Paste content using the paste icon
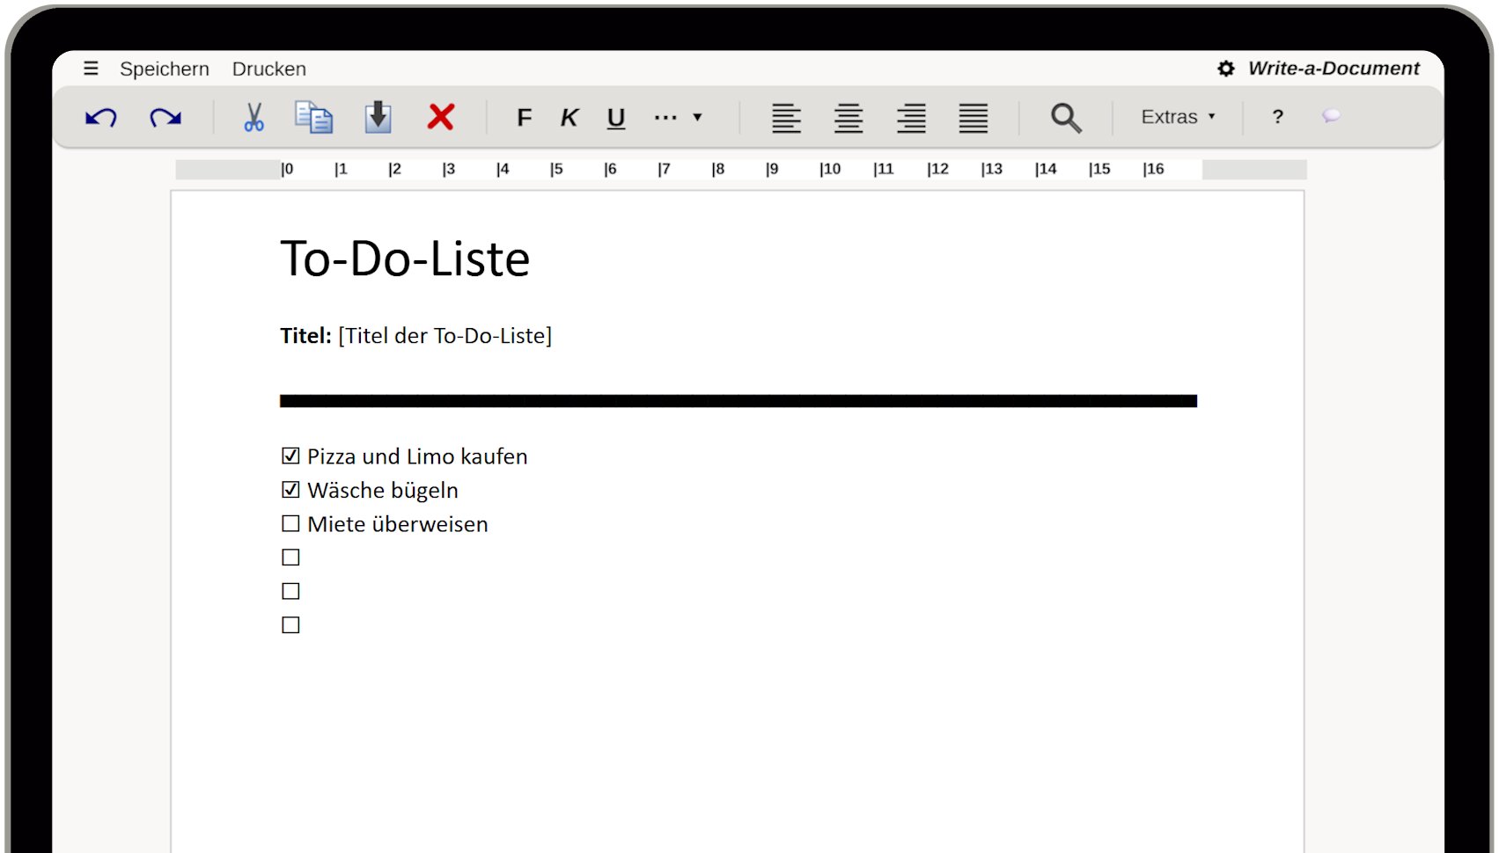The height and width of the screenshot is (853, 1499). tap(378, 117)
